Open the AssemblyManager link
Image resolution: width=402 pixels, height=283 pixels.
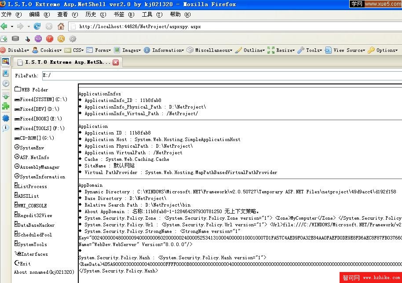37,167
